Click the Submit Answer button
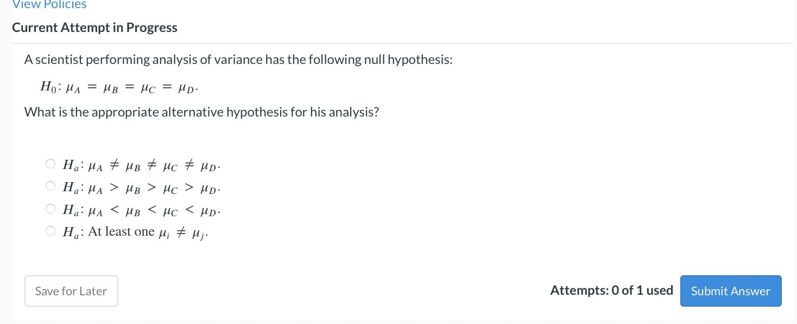 pos(730,291)
